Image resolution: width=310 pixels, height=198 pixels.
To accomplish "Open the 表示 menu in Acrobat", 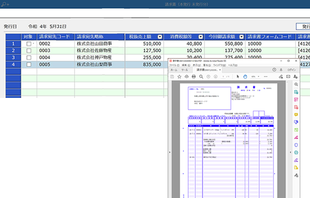I will click(197, 65).
